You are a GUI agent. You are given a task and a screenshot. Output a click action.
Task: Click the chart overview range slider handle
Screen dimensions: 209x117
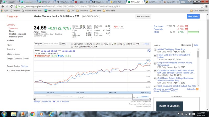click(141, 99)
